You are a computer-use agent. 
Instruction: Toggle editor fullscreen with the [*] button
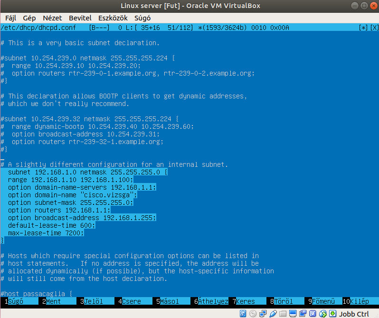[x=363, y=28]
